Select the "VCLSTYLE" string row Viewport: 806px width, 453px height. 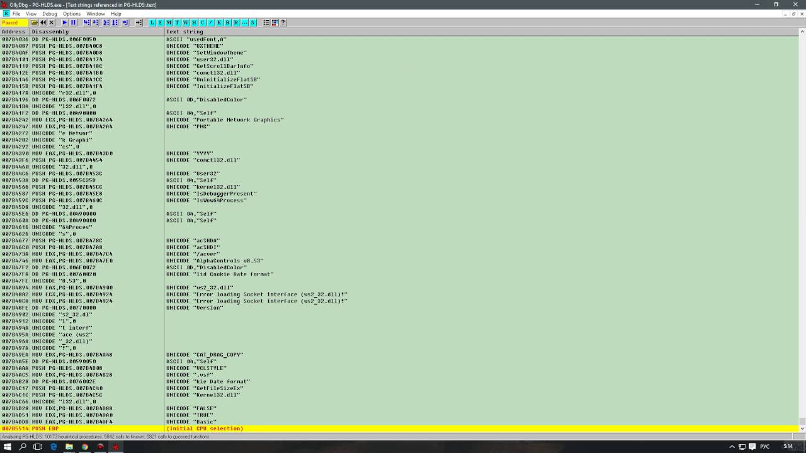coord(399,368)
